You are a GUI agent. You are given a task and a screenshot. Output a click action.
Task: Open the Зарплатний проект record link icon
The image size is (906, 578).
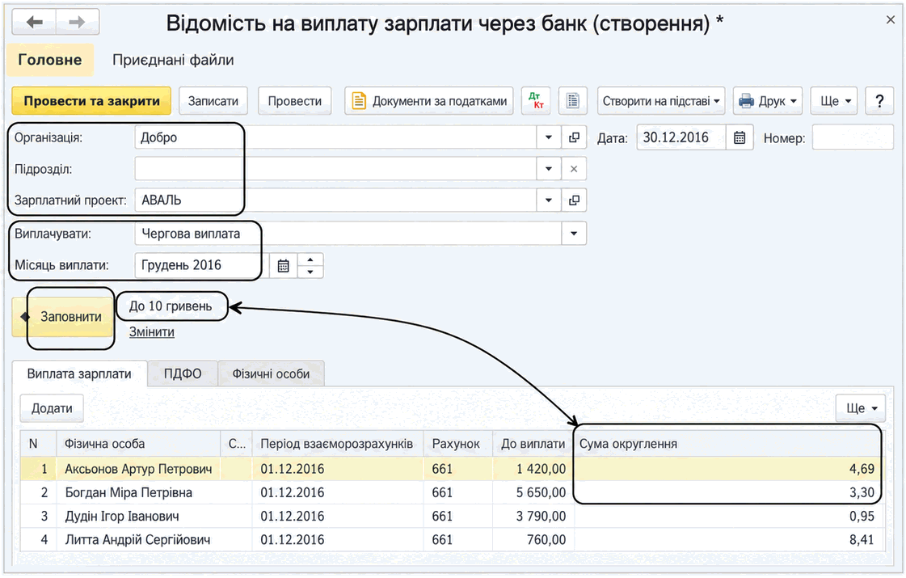click(574, 200)
